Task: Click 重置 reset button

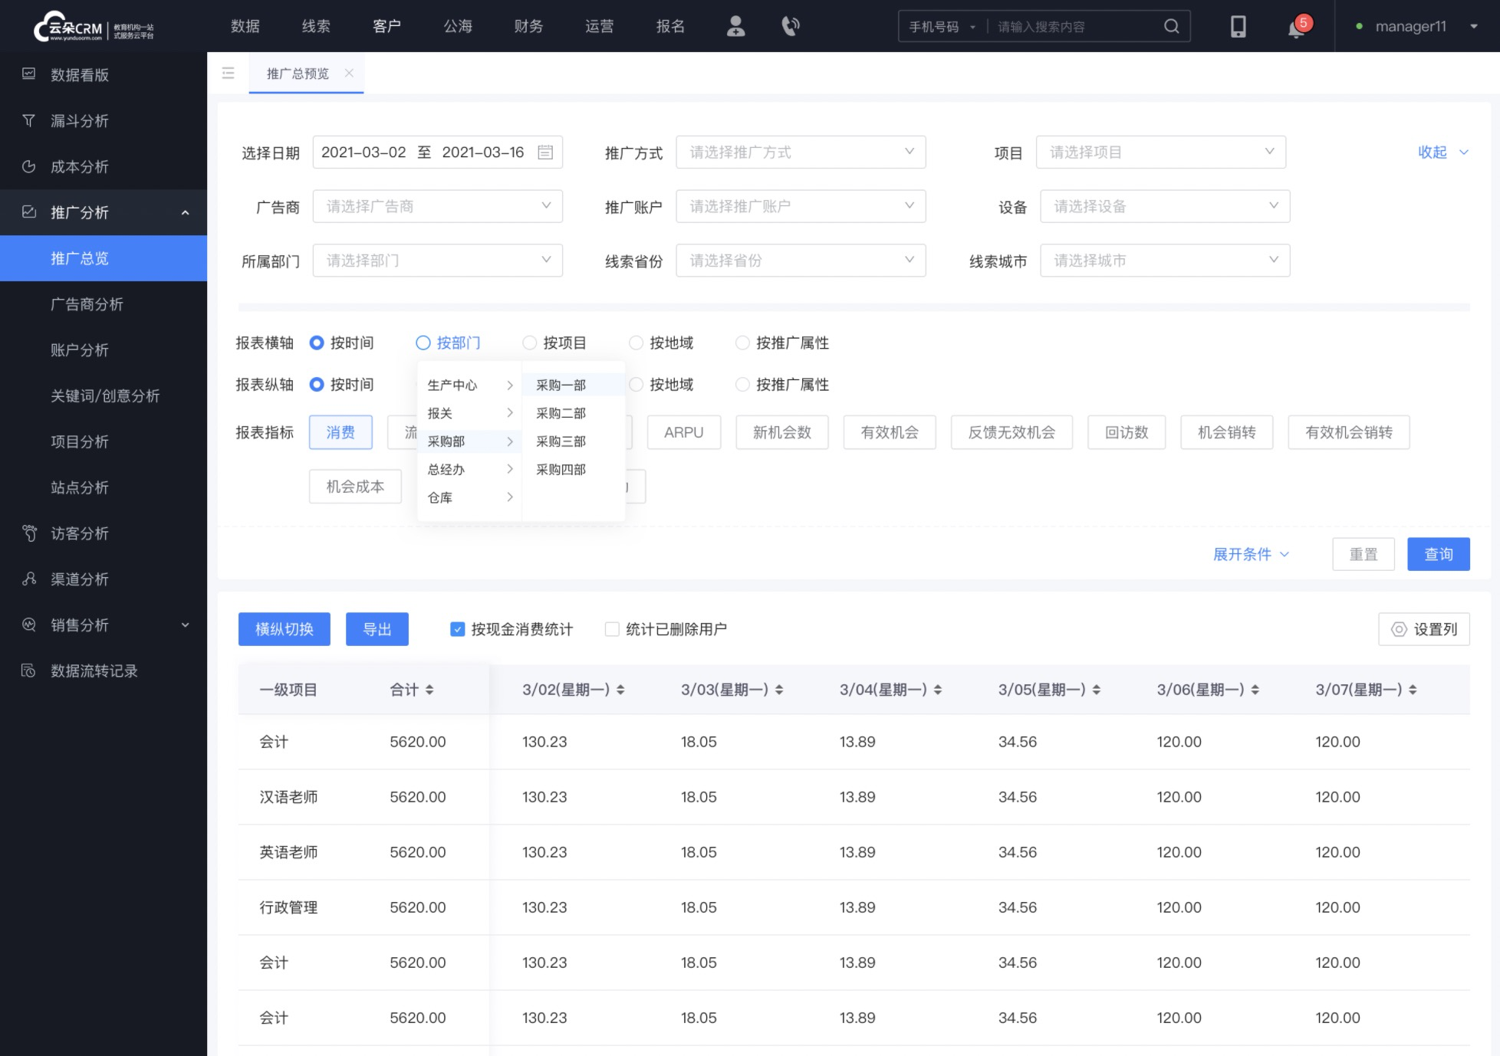Action: (x=1363, y=554)
